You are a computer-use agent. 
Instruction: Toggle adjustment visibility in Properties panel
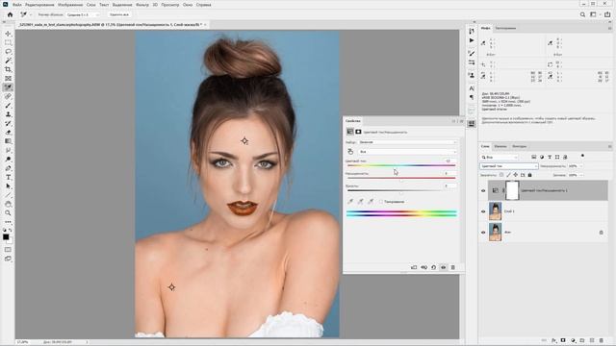(x=443, y=267)
